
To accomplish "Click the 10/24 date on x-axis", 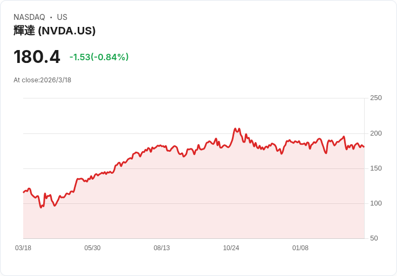I will click(x=231, y=248).
